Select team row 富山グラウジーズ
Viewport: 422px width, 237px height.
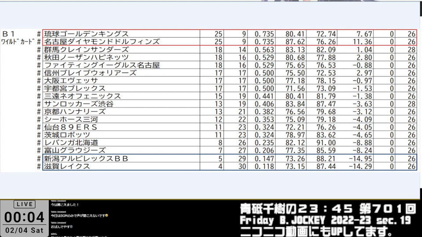click(229, 151)
